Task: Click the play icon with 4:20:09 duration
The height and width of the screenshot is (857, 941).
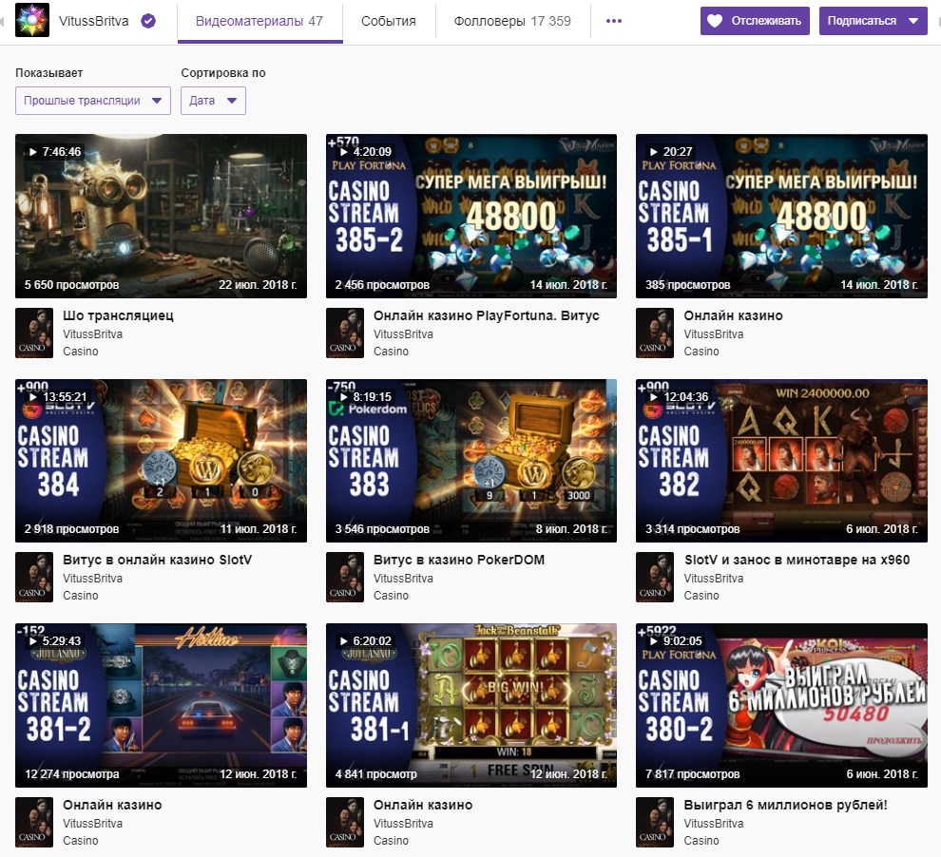Action: click(x=344, y=152)
